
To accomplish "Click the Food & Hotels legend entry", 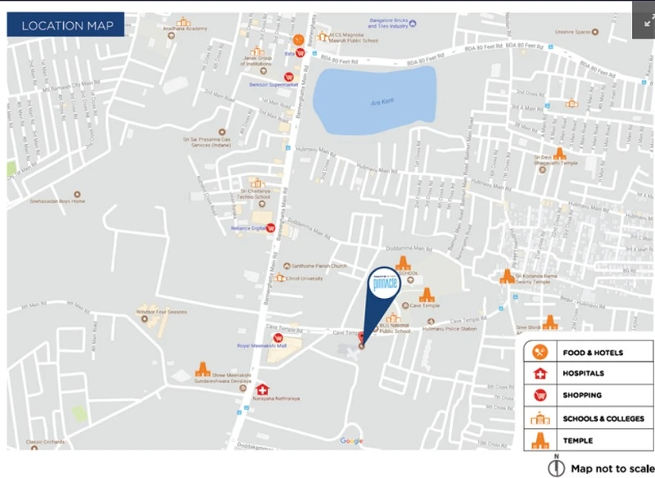I will tap(583, 353).
